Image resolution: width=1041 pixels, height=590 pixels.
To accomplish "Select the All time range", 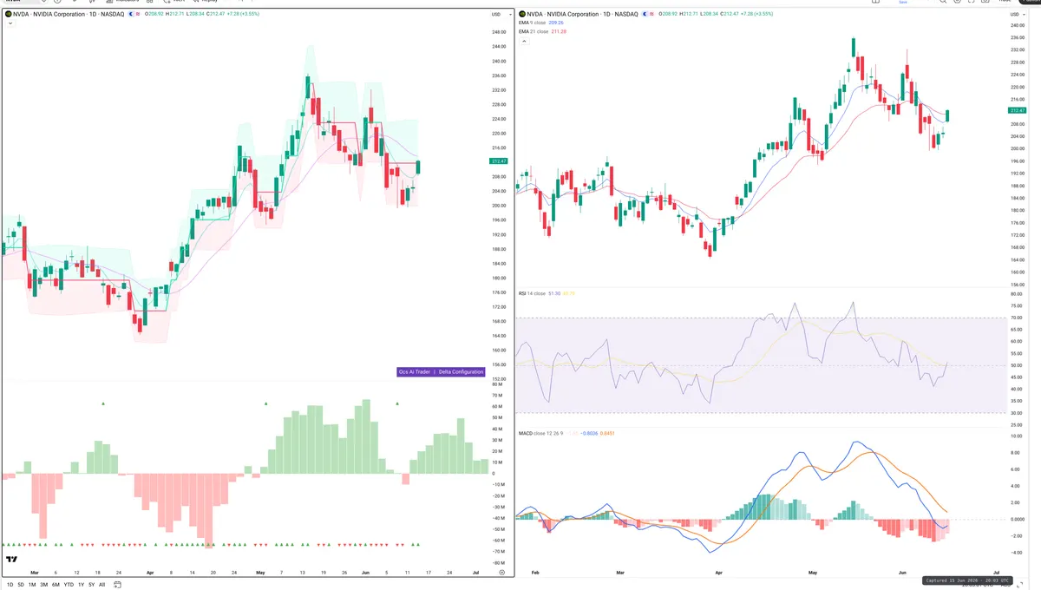I will tap(101, 585).
